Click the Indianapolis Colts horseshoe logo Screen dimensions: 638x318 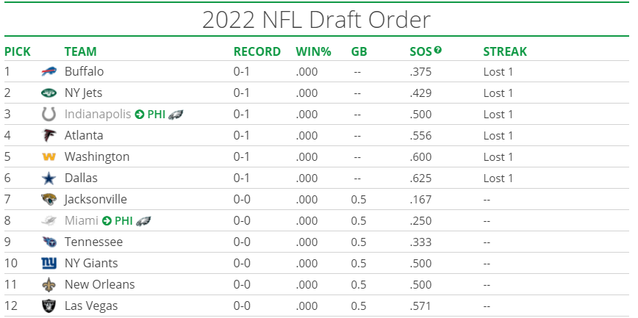tap(49, 115)
